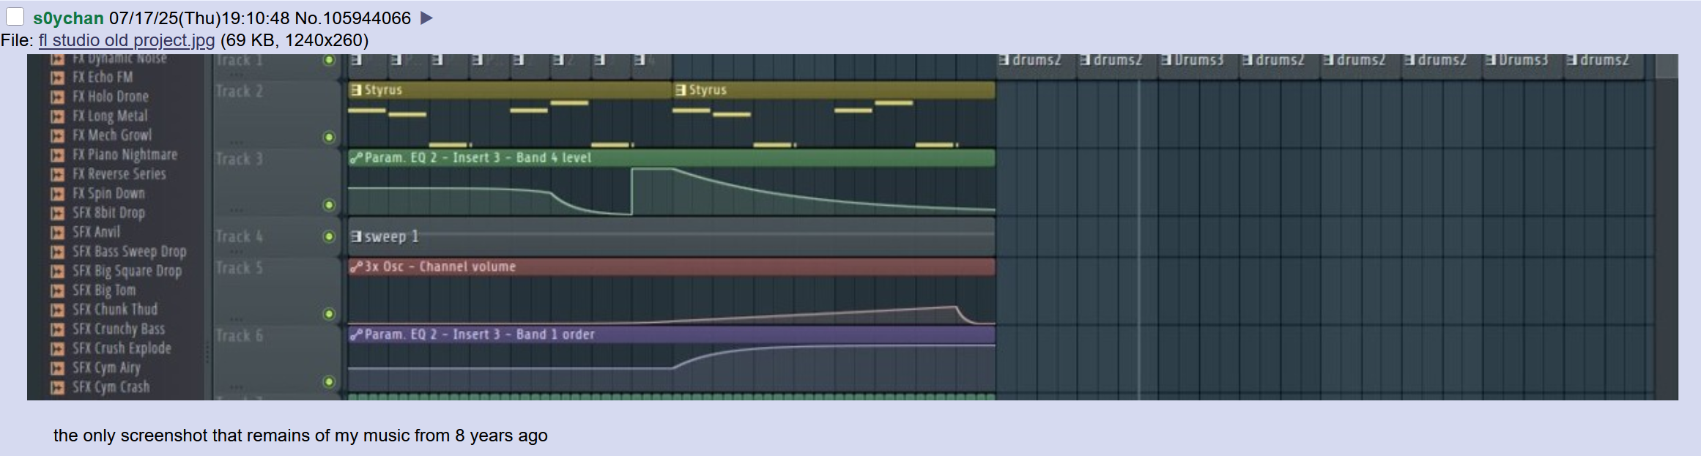
Task: Mute Track 2 with its green light
Action: [329, 137]
